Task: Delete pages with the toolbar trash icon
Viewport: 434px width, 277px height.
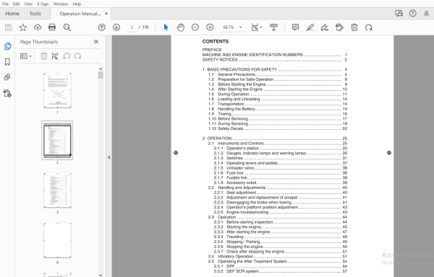Action: (354, 27)
